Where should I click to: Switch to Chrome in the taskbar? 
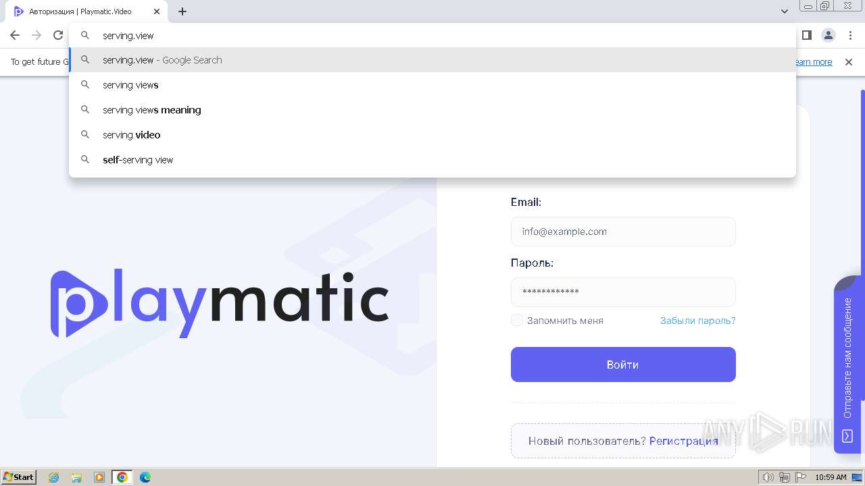tap(122, 477)
